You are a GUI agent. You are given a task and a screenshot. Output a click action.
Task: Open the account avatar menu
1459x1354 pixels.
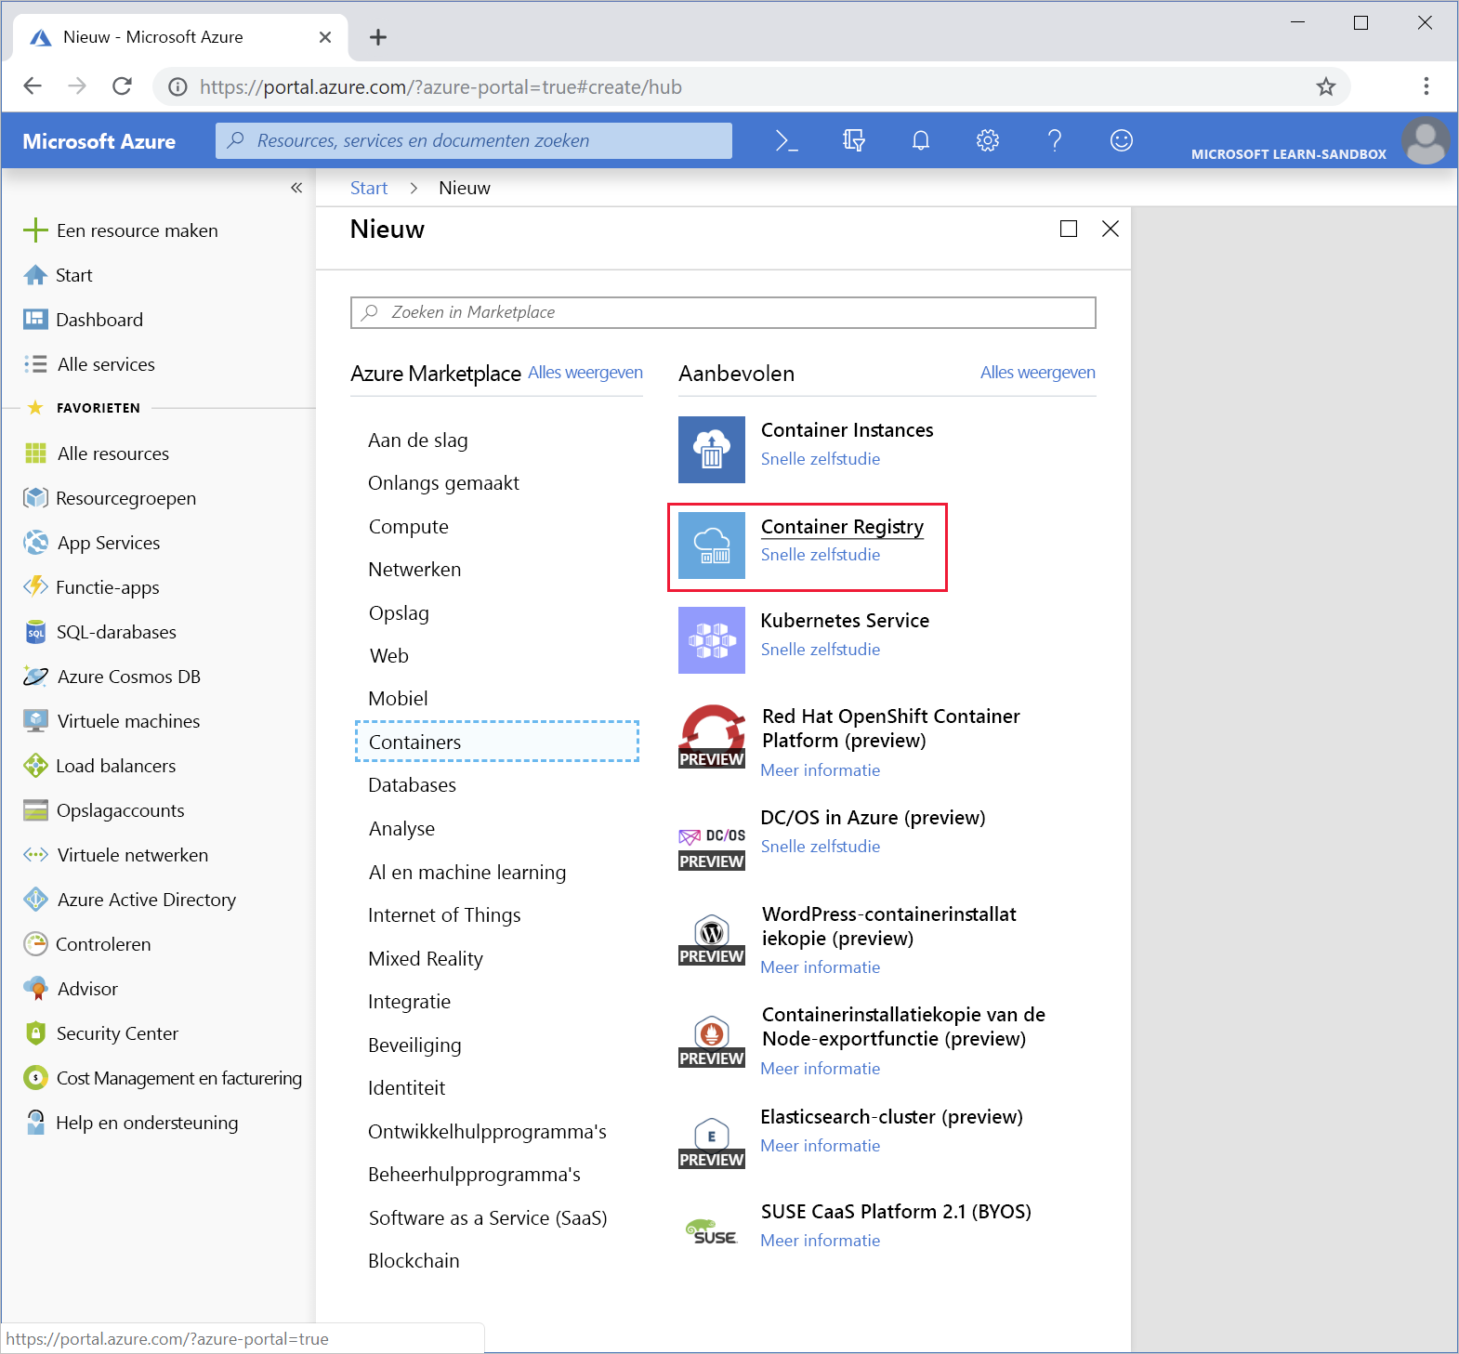[1426, 140]
